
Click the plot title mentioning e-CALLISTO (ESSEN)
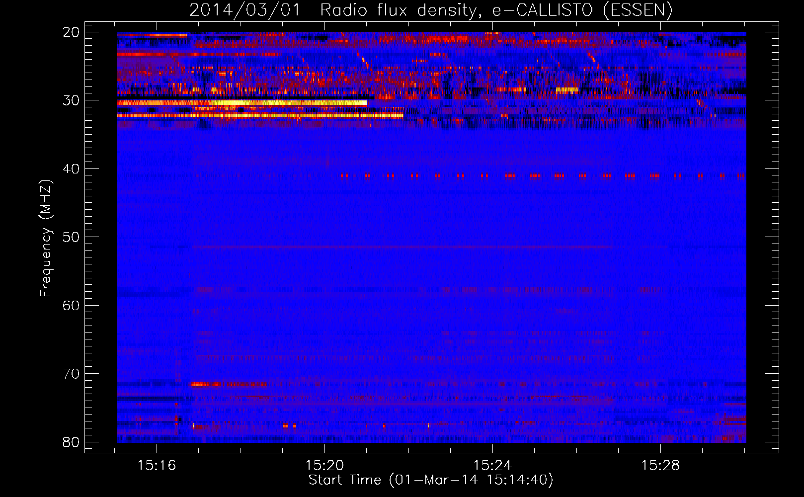(x=431, y=10)
